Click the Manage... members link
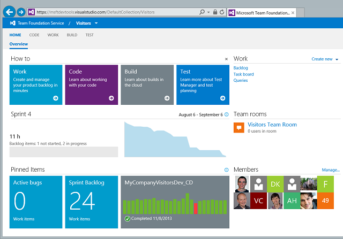The width and height of the screenshot is (343, 239). pos(331,170)
